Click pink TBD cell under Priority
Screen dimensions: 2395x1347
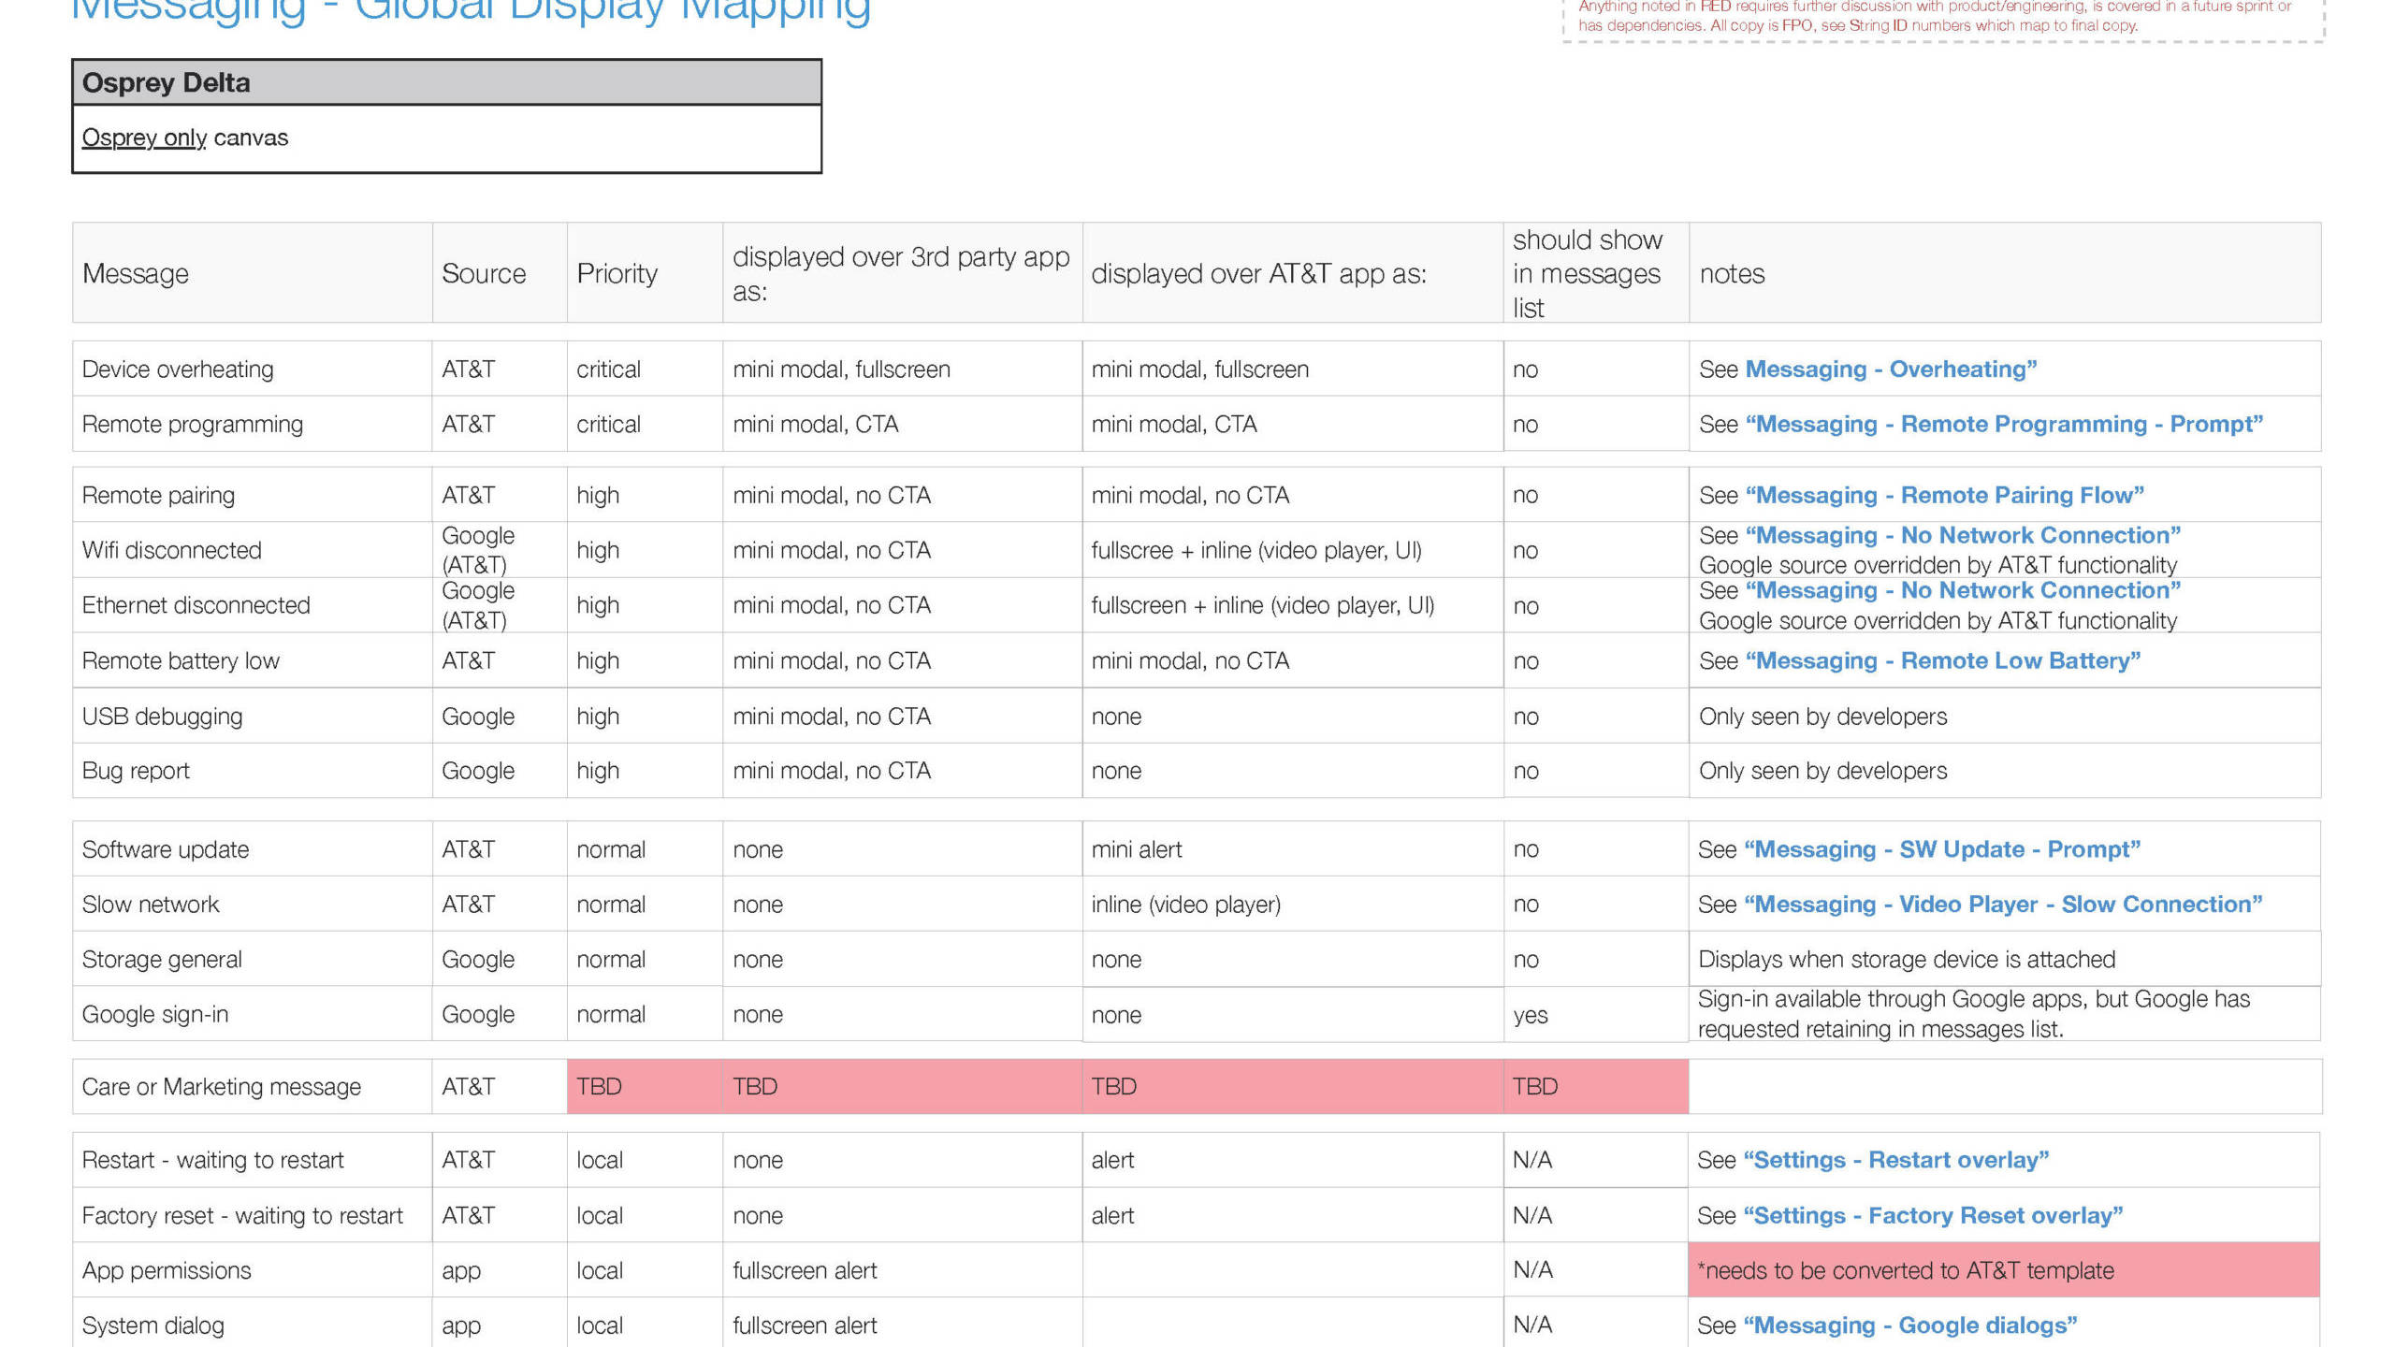(x=644, y=1087)
